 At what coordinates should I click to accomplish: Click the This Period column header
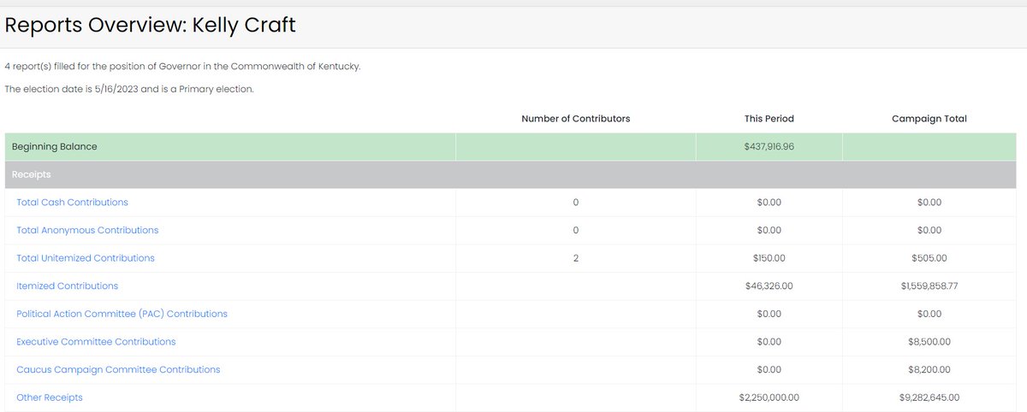(x=769, y=119)
